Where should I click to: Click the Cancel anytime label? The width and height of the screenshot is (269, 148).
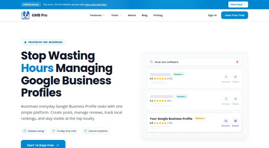(98, 131)
